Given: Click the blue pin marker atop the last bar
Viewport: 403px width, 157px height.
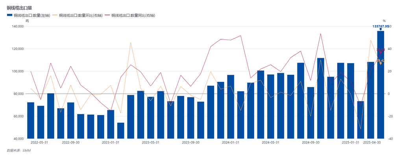Looking at the screenshot, I should [x=381, y=29].
